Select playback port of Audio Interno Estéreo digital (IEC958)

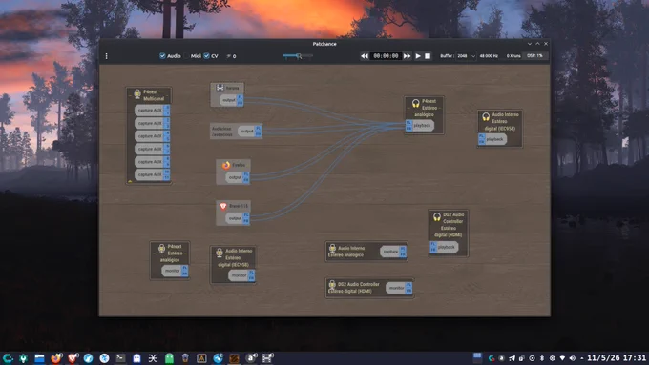point(492,139)
